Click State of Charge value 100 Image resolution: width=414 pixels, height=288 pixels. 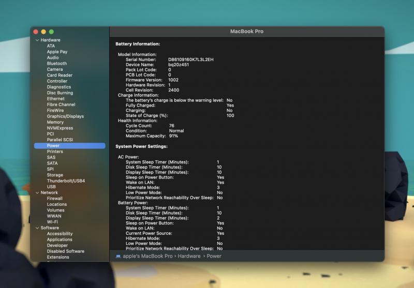pyautogui.click(x=230, y=115)
